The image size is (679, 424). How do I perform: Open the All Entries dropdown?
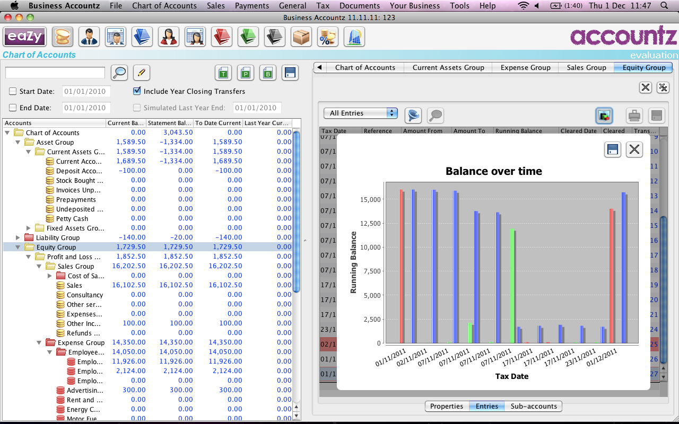361,113
